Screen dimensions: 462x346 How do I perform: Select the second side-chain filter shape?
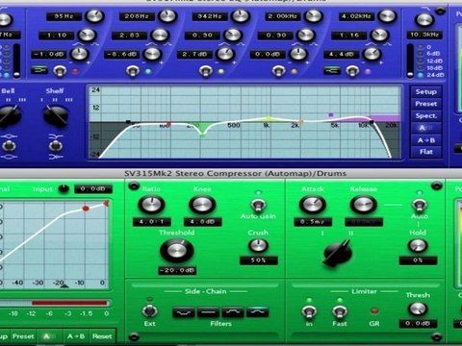[208, 312]
